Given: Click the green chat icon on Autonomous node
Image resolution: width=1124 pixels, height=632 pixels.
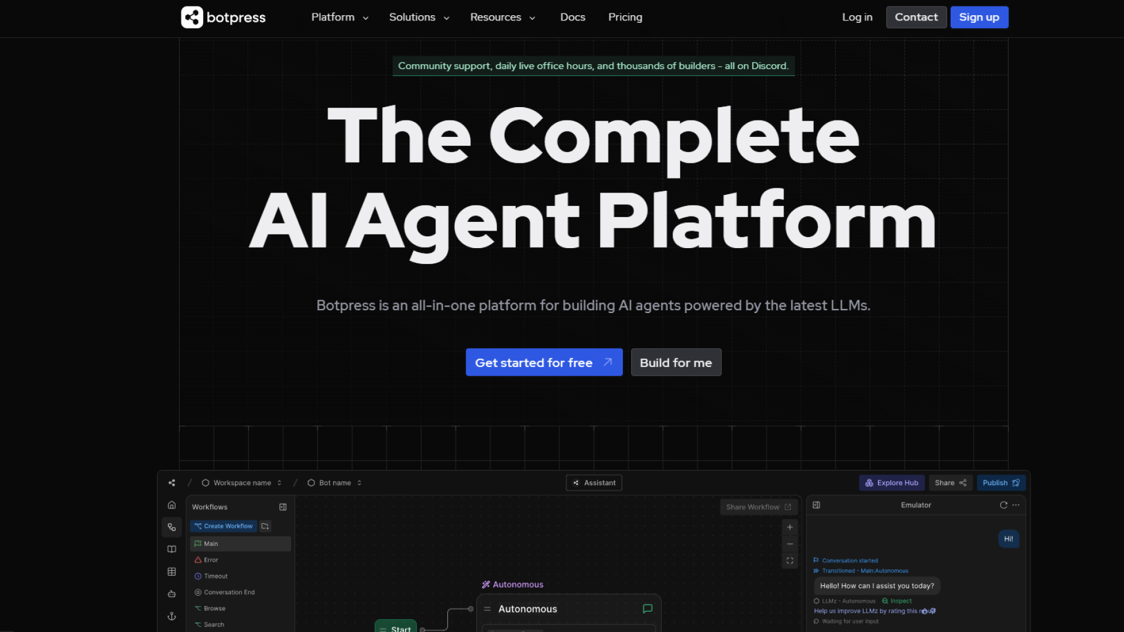Looking at the screenshot, I should point(647,609).
